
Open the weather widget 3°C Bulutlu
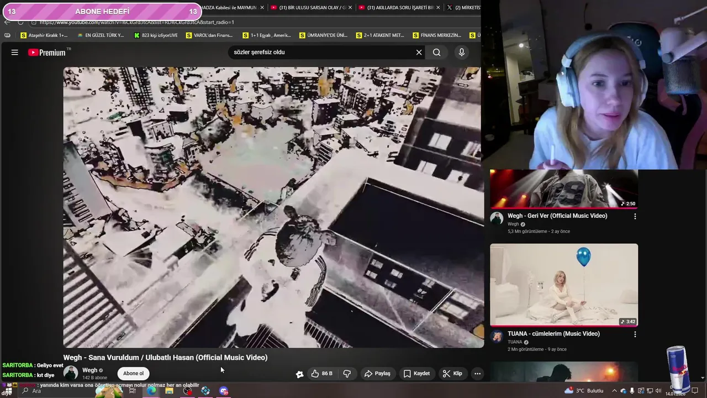click(x=584, y=391)
